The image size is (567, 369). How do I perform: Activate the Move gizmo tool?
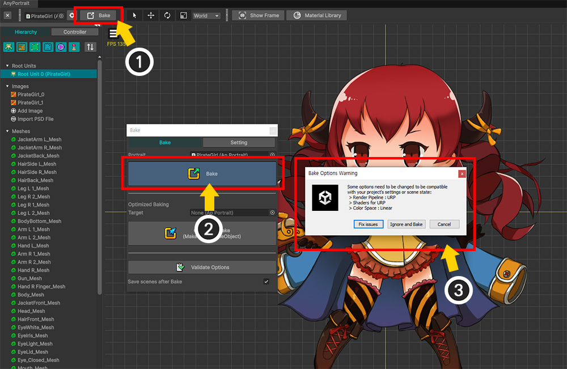(x=151, y=15)
